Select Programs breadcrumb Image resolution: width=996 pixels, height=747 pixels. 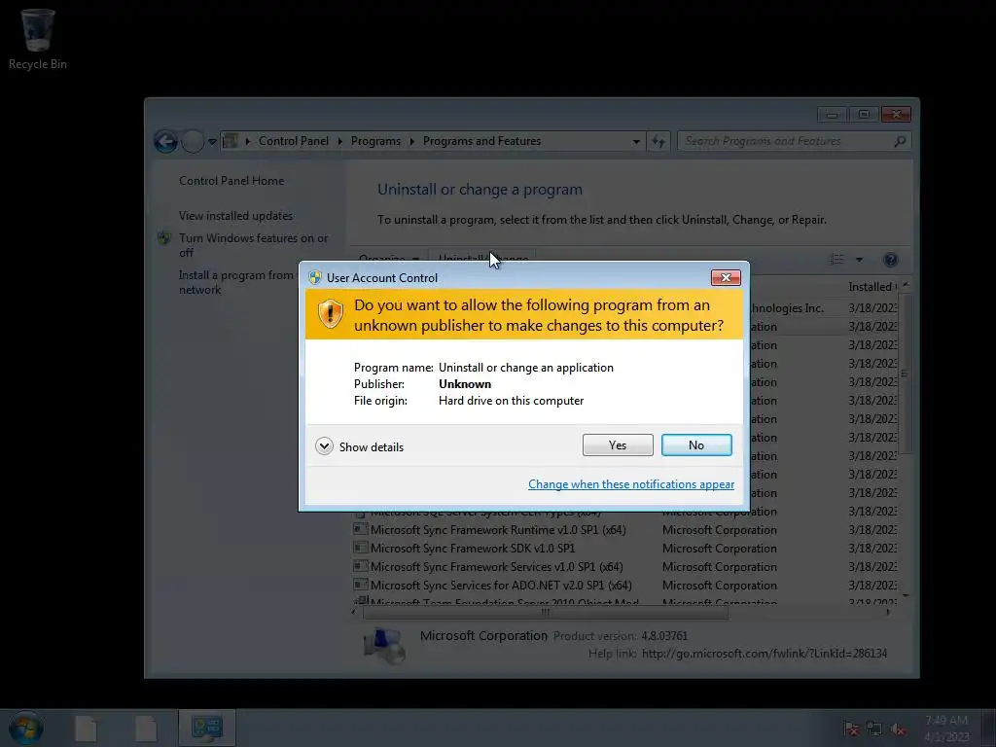pyautogui.click(x=375, y=141)
